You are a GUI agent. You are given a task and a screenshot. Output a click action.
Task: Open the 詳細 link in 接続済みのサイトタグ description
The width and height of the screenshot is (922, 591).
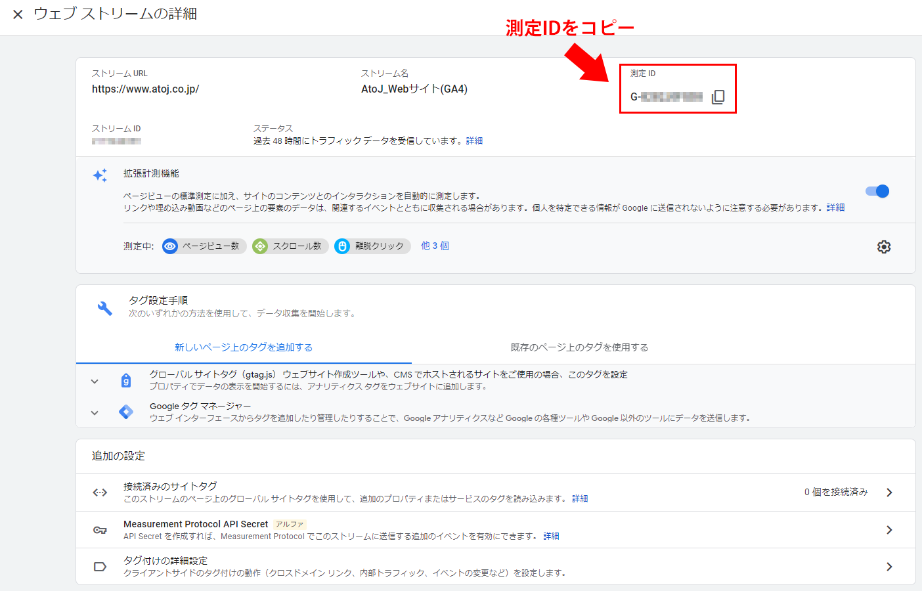580,499
